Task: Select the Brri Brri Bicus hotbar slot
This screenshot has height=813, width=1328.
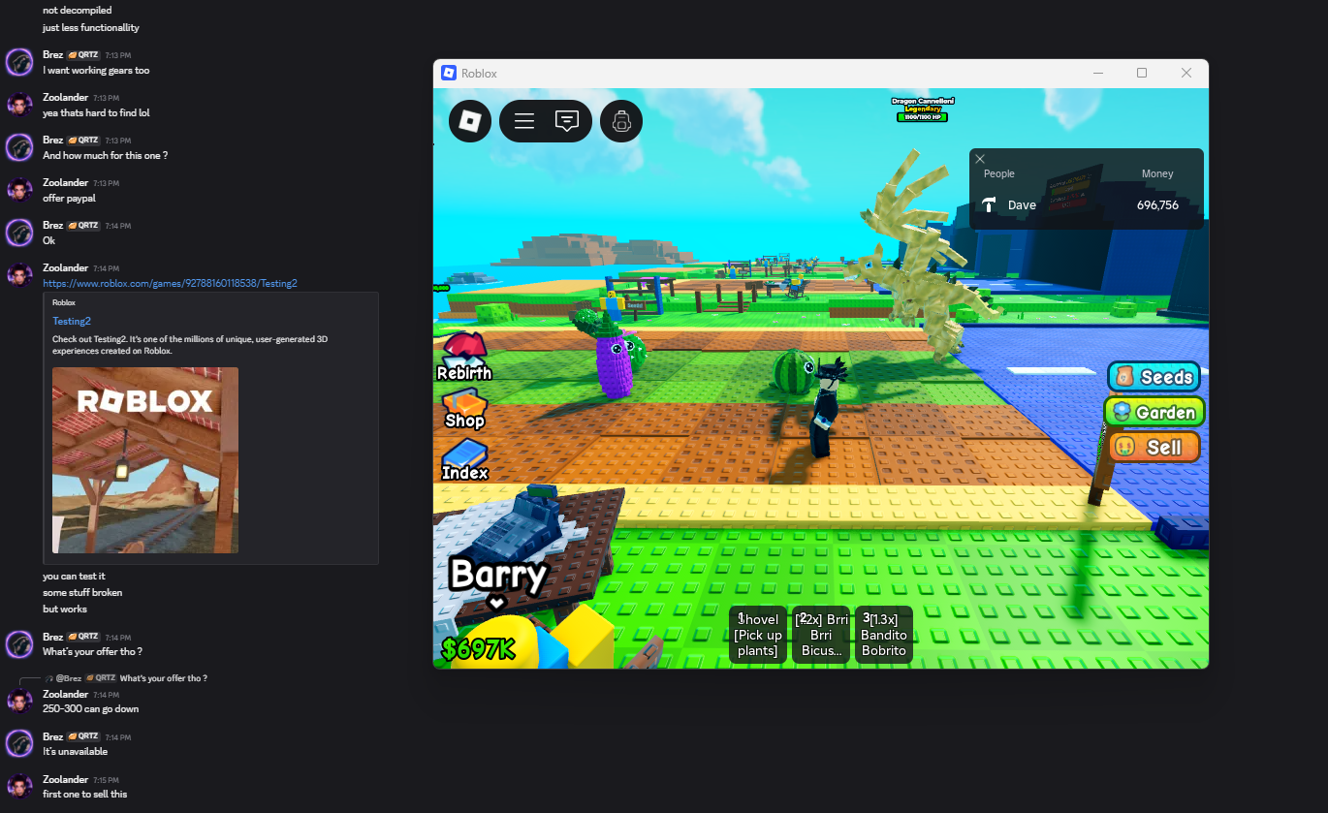Action: 821,635
